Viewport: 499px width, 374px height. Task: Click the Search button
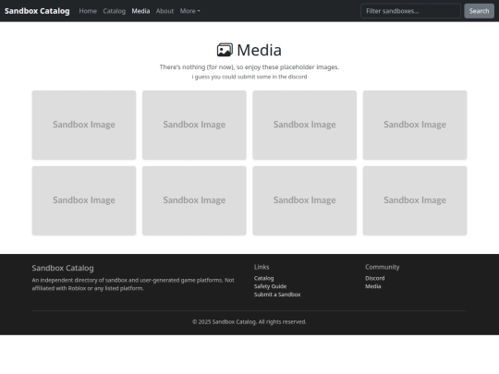coord(479,11)
